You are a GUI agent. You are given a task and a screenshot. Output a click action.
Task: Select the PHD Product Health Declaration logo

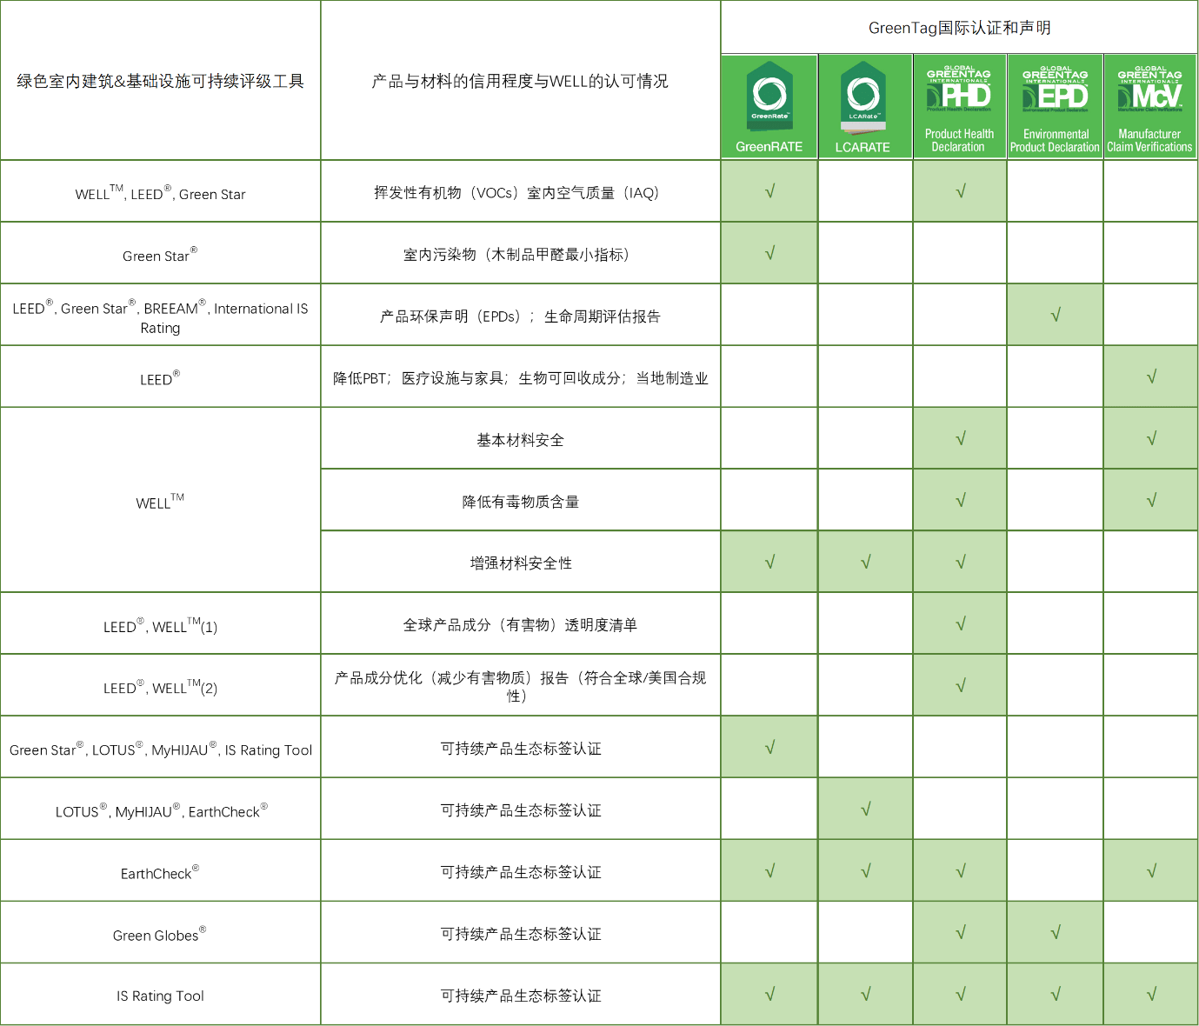click(x=960, y=106)
